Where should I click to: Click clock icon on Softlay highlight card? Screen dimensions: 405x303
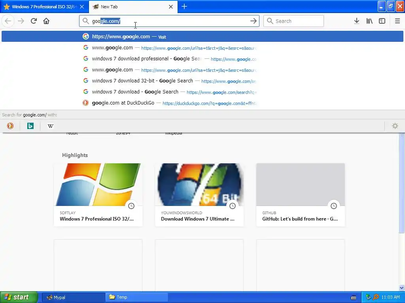(131, 206)
